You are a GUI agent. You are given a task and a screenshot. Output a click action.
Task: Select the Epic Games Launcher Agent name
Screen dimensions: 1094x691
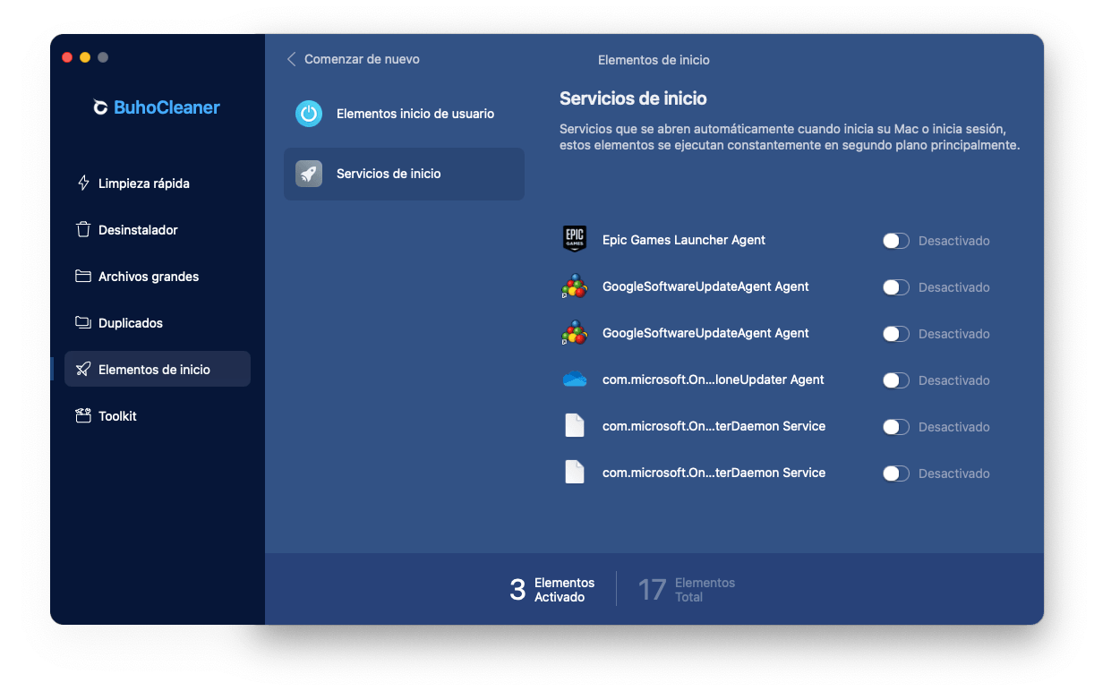point(684,240)
